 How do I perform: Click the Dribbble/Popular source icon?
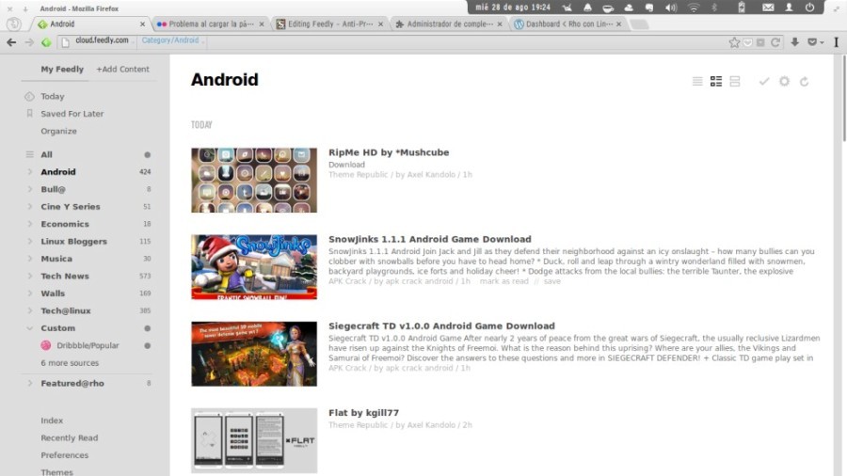point(46,345)
